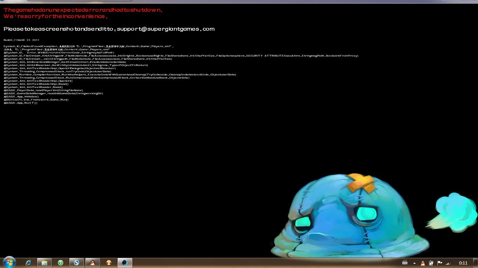Click the XmlUrlResolver.GetEntity stack line
478x268 pixels.
(76, 65)
